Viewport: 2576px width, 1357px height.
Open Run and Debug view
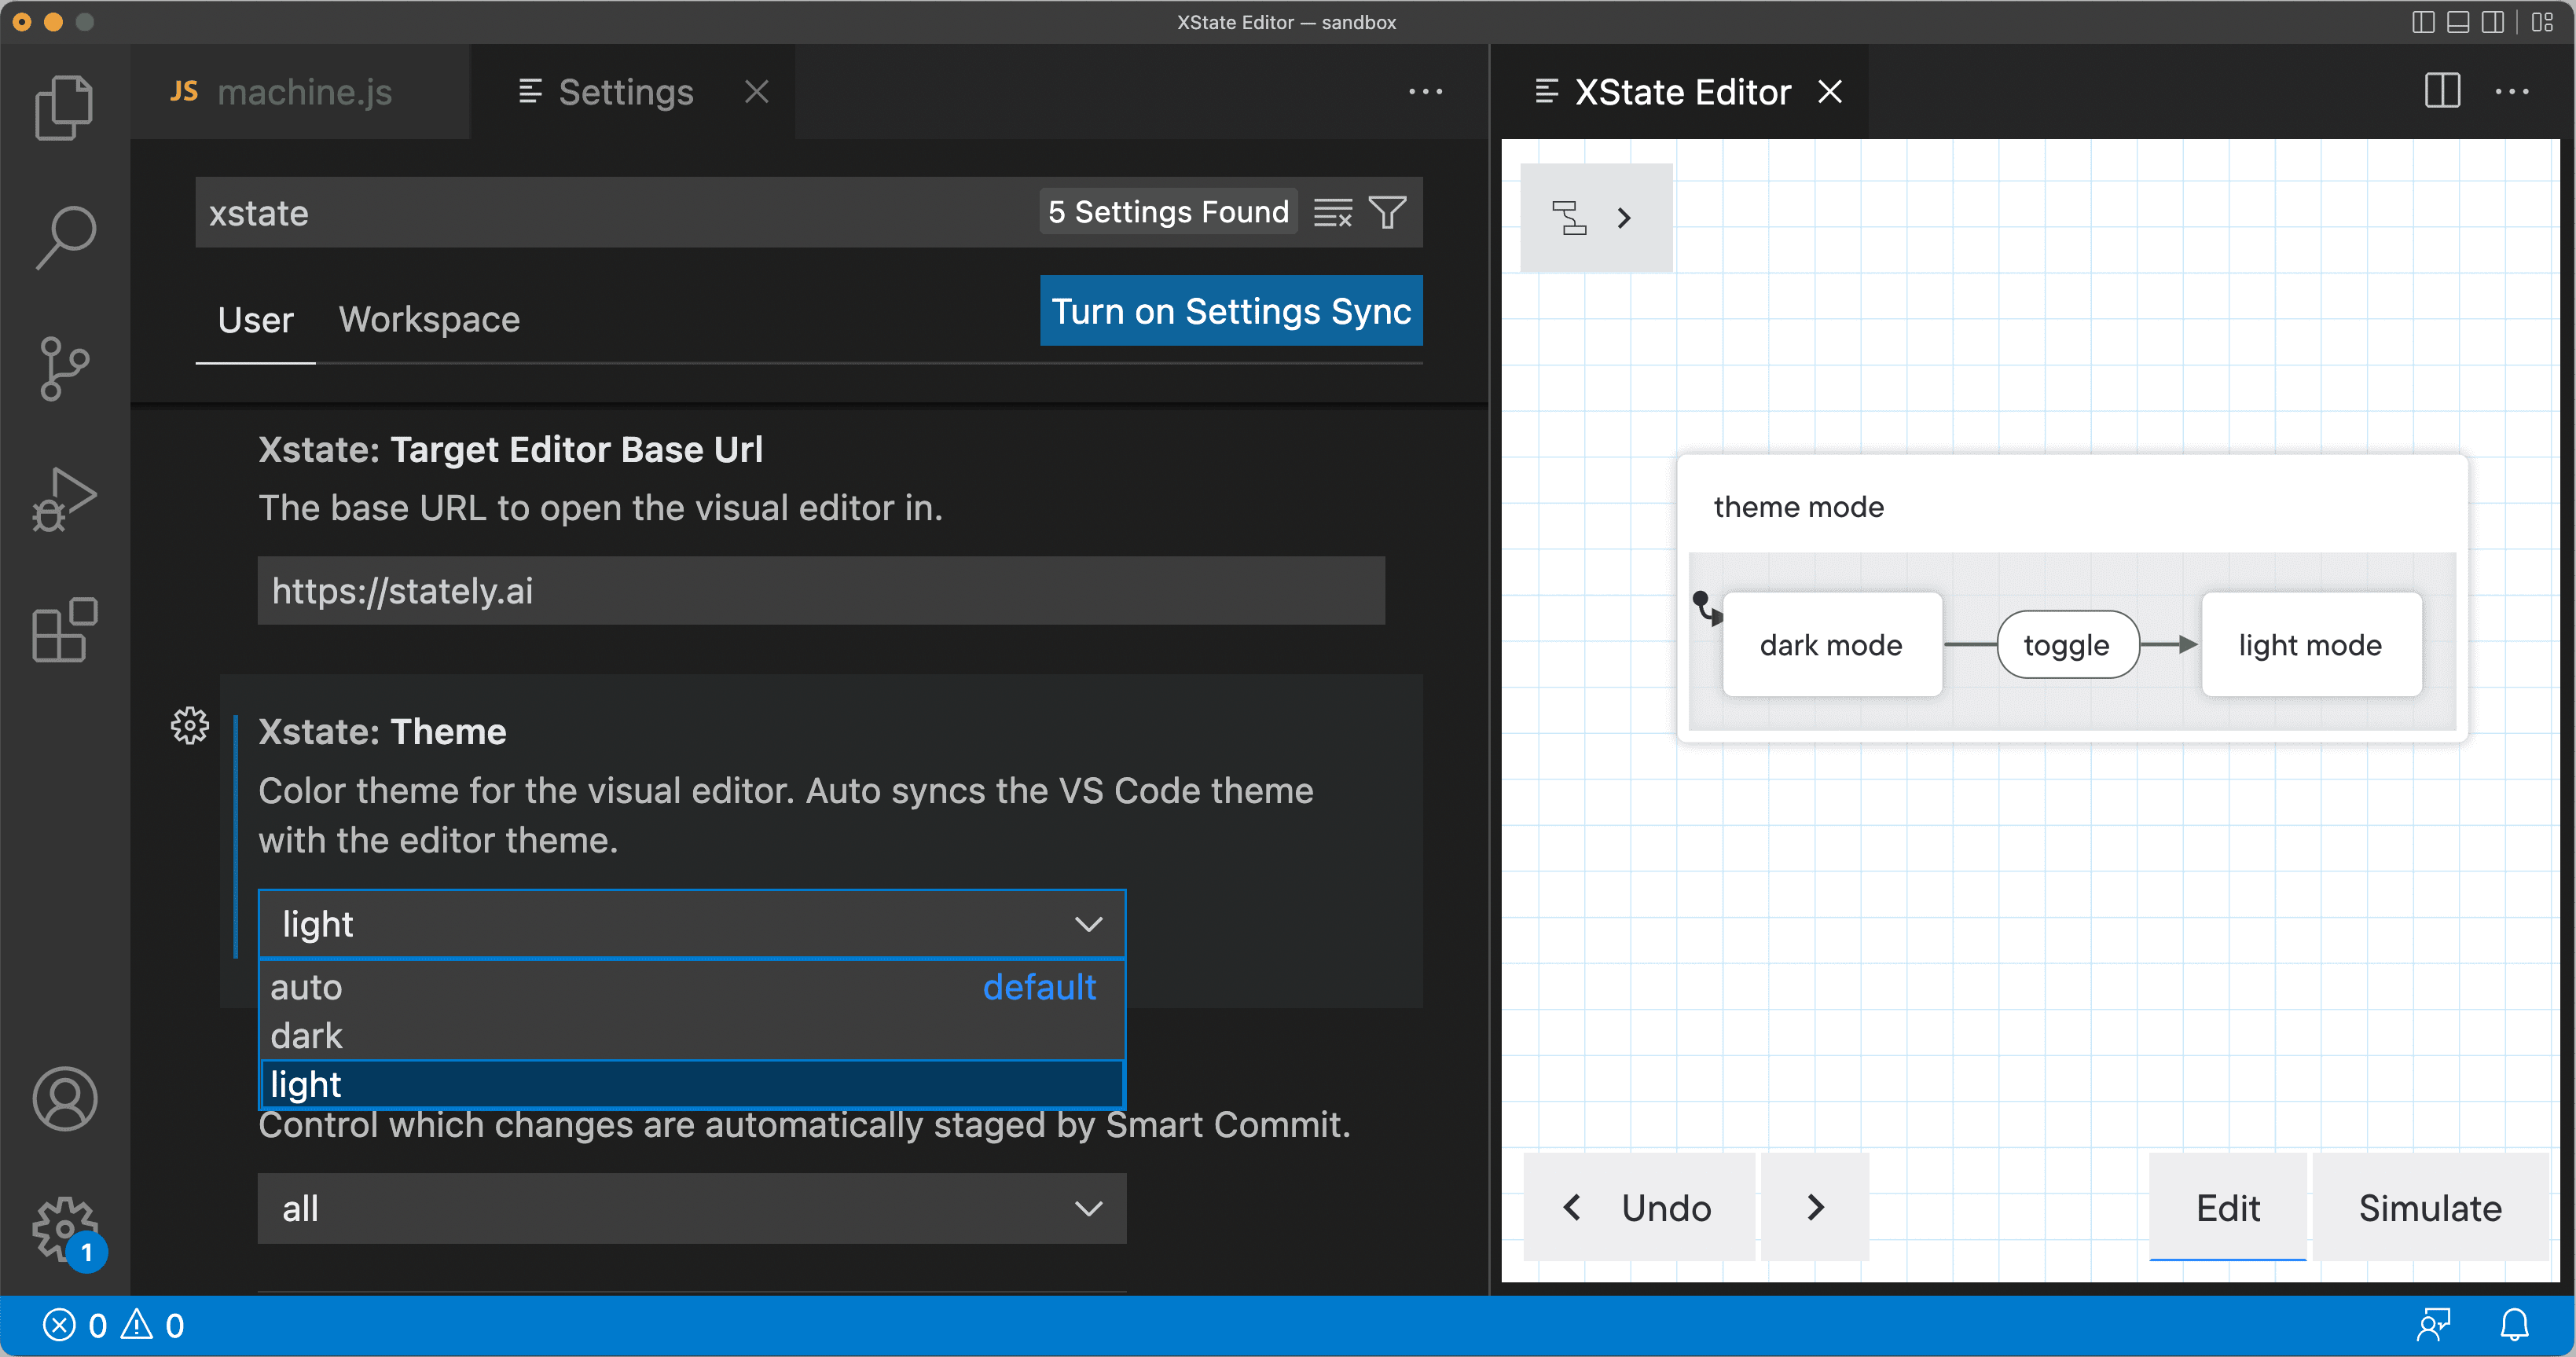coord(64,497)
